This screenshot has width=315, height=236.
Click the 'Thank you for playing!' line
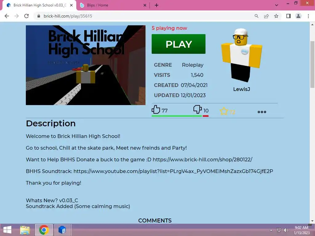pyautogui.click(x=54, y=183)
